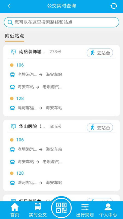This screenshot has width=123, height=219.
Task: Tap 去站台 for 华山医院 station
Action: [x=100, y=128]
